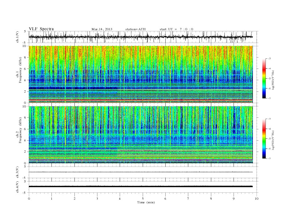Click the time axis tick label "9"
Image resolution: width=289 pixels, height=223 pixels.
(234, 199)
